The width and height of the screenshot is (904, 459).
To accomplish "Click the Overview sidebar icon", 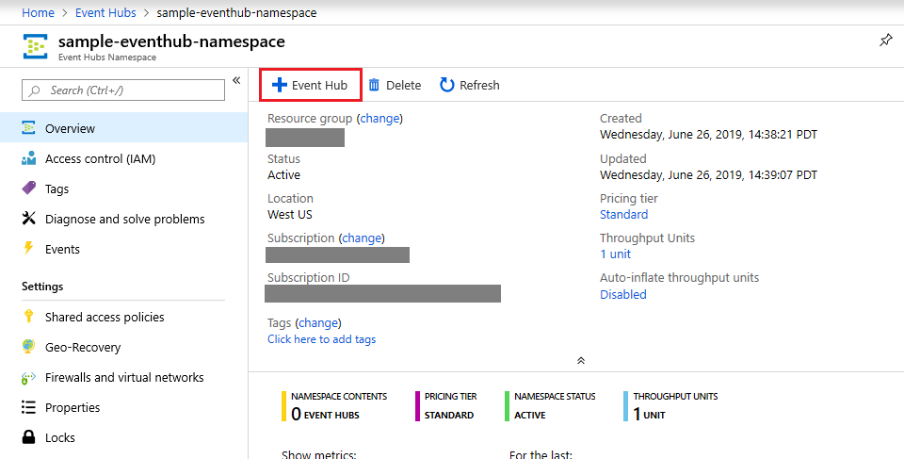I will coord(28,127).
